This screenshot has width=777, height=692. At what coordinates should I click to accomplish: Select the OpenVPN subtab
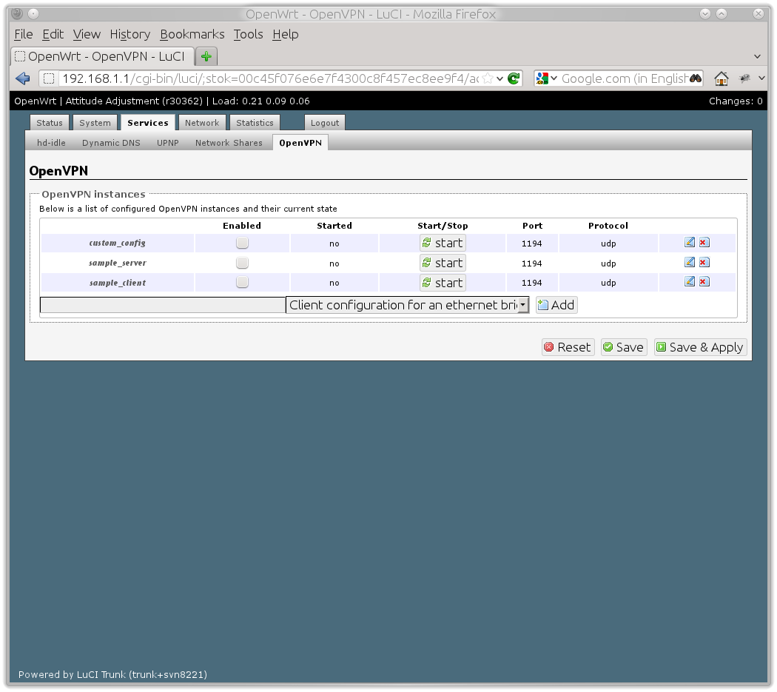pos(300,143)
